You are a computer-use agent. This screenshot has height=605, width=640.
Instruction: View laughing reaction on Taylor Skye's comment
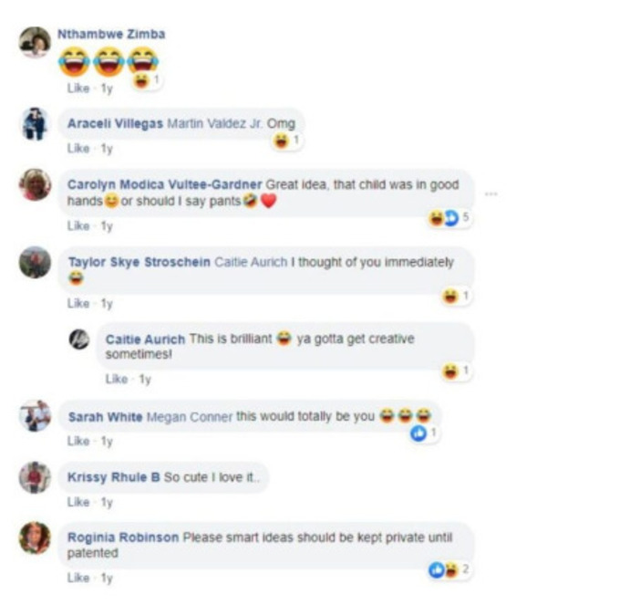457,296
